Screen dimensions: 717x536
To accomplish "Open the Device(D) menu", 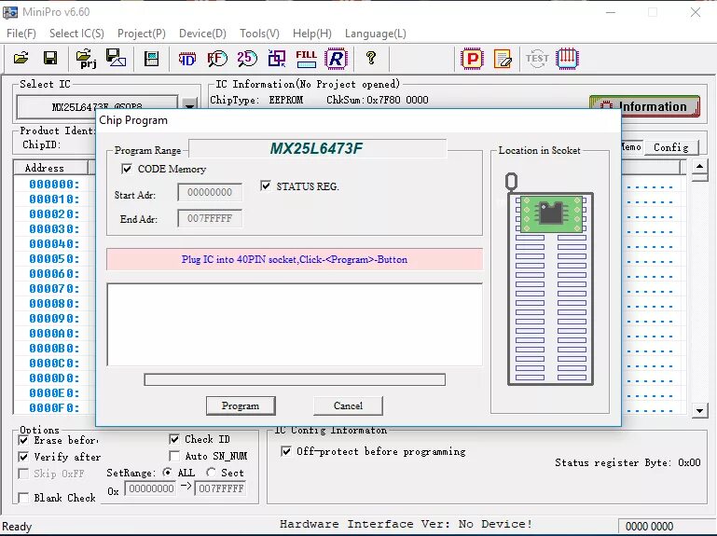I will (202, 34).
